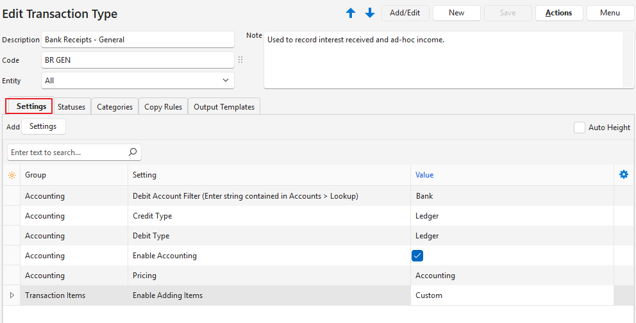Screen dimensions: 636x323
Task: Open the Menu button
Action: tap(610, 13)
